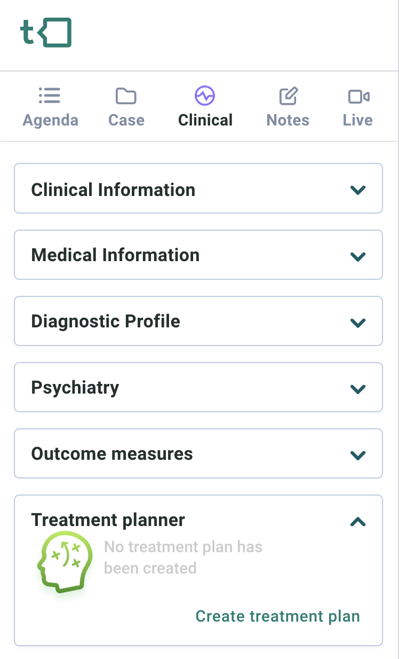Image resolution: width=399 pixels, height=659 pixels.
Task: Click the Case folder icon
Action: coord(126,96)
